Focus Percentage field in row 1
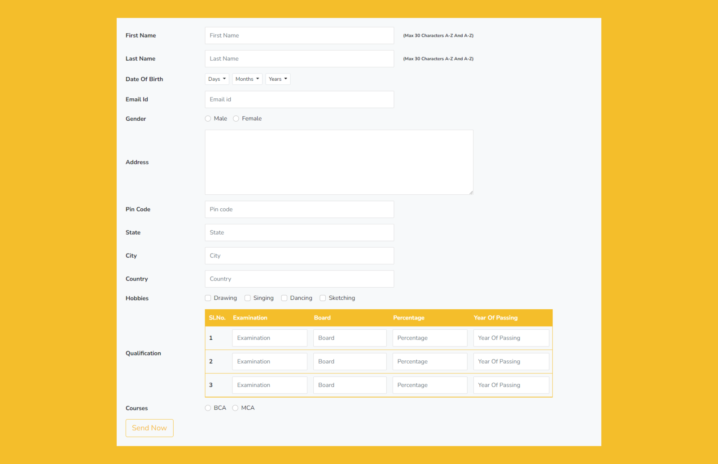The height and width of the screenshot is (464, 718). [x=430, y=338]
